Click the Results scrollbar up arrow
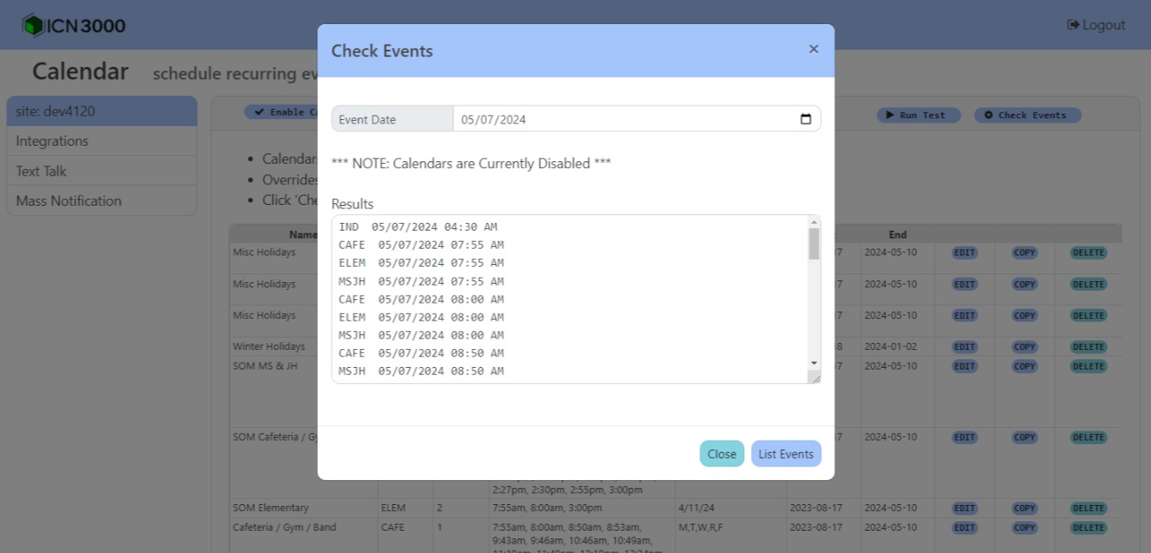 point(814,222)
